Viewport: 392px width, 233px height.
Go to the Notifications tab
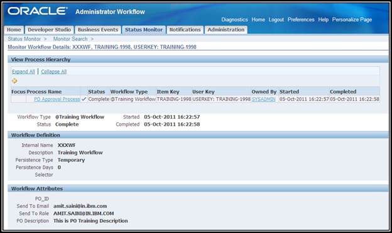point(185,30)
